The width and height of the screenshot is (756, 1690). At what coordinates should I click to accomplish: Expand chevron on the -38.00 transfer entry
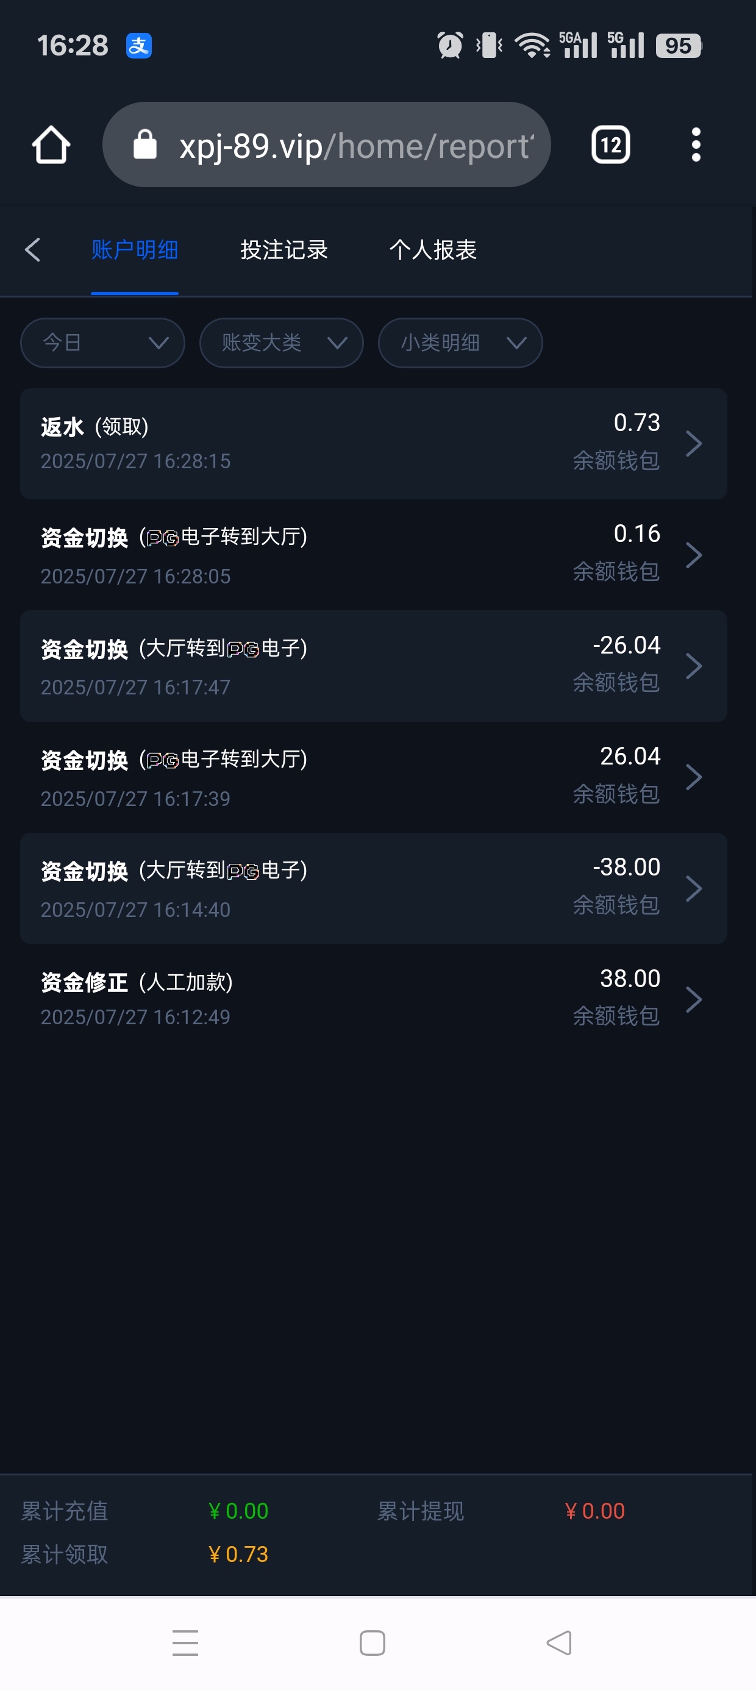pyautogui.click(x=694, y=888)
